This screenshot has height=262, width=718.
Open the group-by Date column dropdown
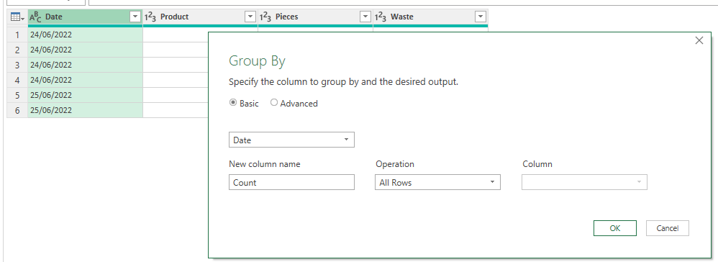pos(291,140)
